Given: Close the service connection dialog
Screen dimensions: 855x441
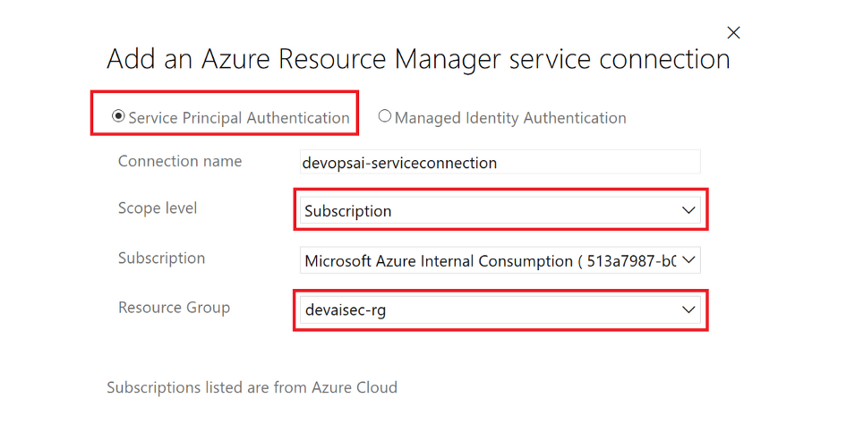Looking at the screenshot, I should tap(733, 33).
